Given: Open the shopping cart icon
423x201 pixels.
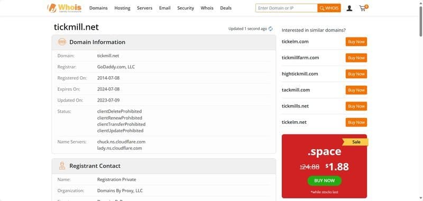Looking at the screenshot, I should [363, 8].
